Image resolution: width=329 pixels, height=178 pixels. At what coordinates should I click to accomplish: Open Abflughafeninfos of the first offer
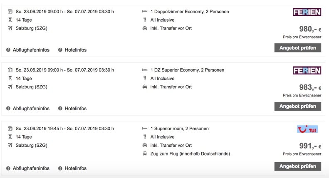pos(32,50)
